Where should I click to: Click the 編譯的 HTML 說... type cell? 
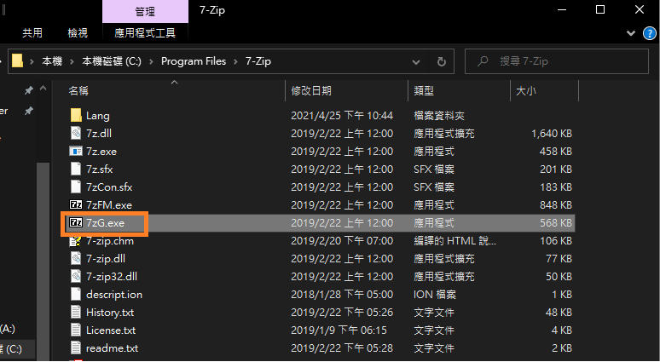tap(454, 241)
